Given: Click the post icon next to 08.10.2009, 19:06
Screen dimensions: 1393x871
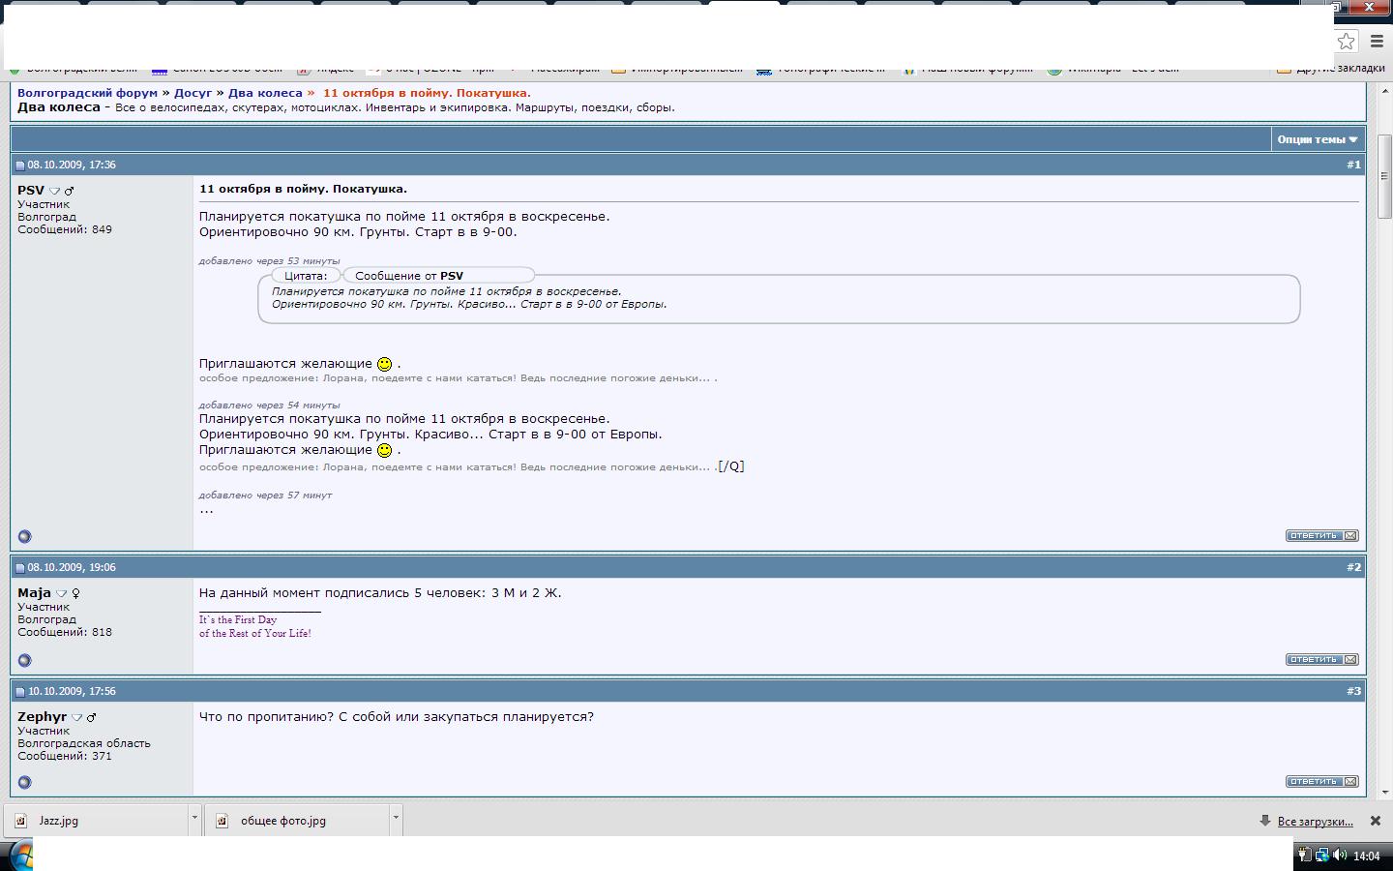Looking at the screenshot, I should click(x=20, y=568).
